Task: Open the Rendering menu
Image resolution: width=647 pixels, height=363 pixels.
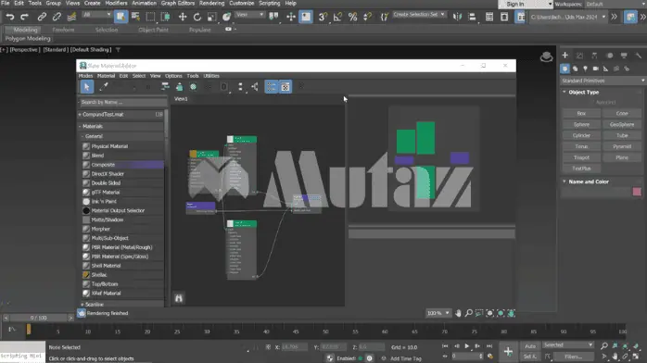Action: tap(211, 4)
